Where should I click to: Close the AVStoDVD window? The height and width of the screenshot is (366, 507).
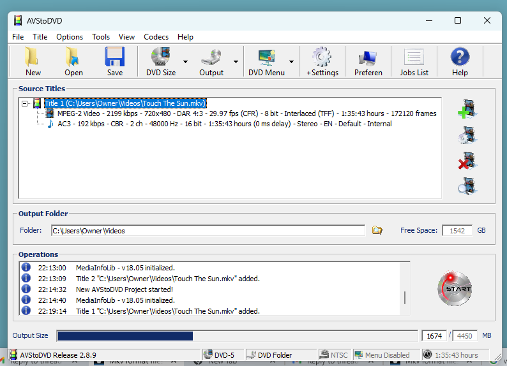pos(487,20)
